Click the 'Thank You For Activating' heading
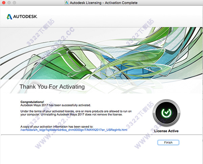 (52, 87)
